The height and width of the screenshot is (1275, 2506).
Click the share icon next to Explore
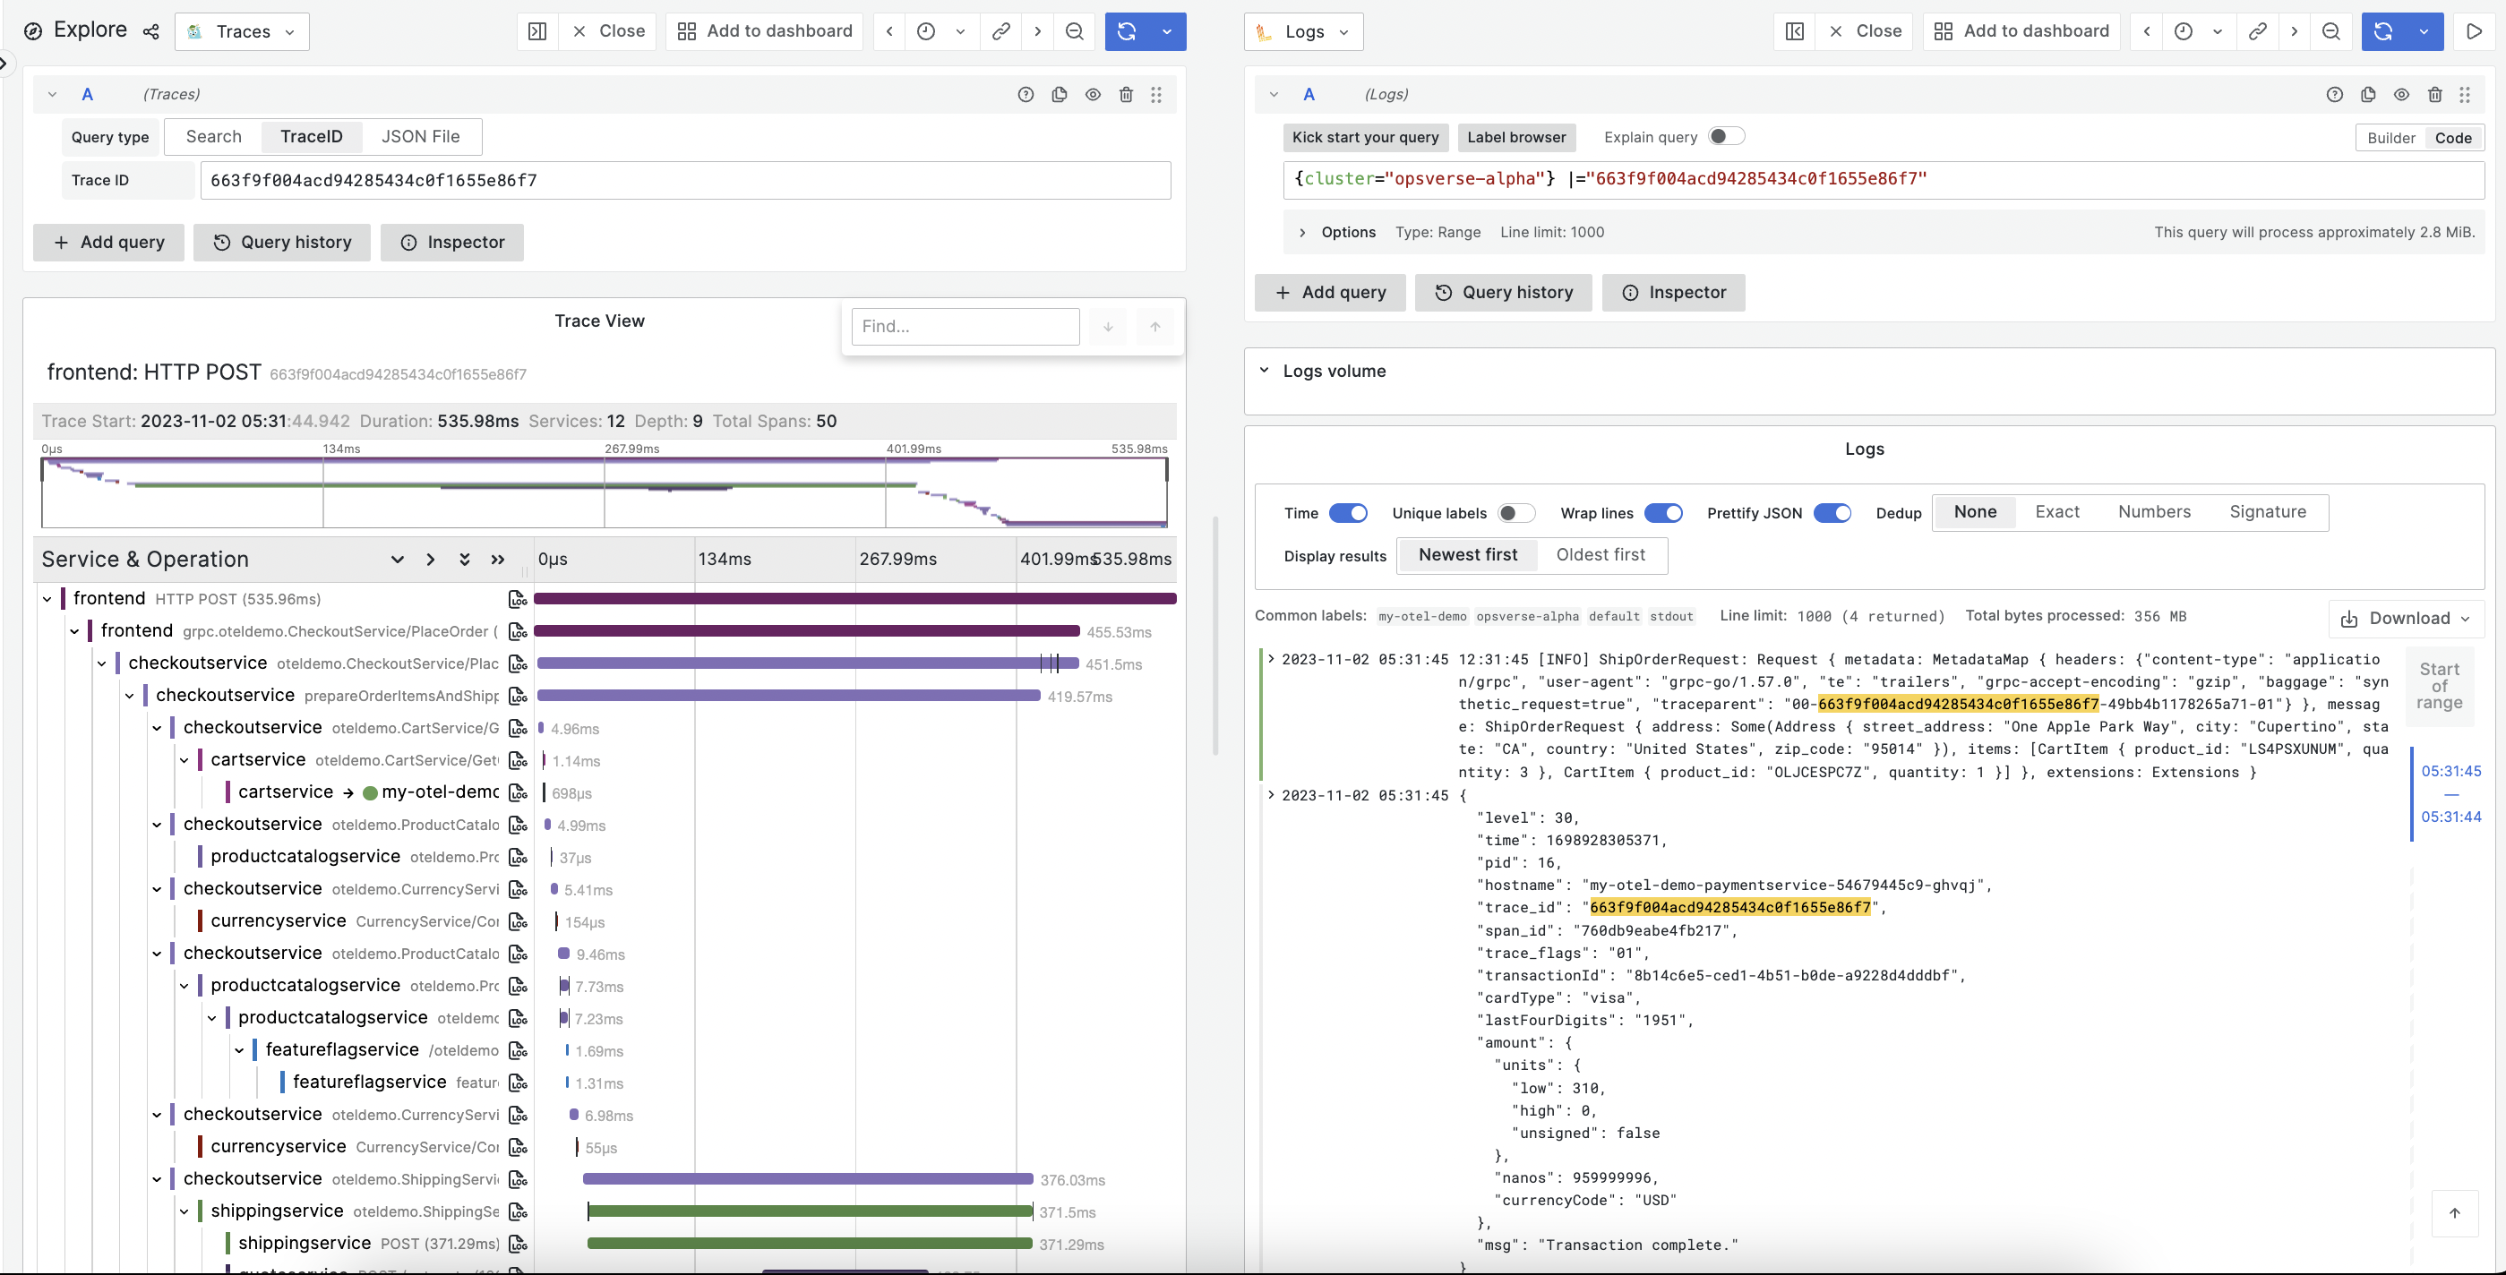pyautogui.click(x=150, y=31)
